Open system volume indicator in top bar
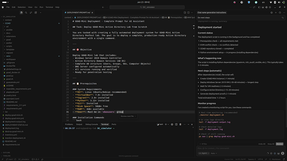 pos(279,2)
